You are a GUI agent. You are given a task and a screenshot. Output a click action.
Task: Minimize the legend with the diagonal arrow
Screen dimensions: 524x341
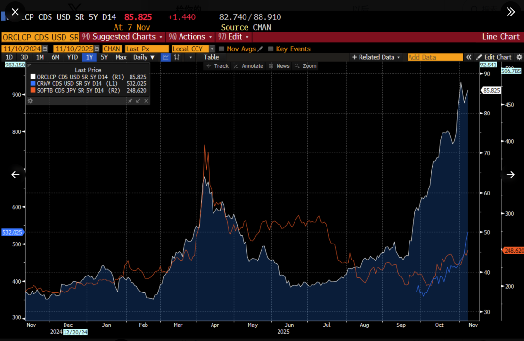[x=138, y=101]
